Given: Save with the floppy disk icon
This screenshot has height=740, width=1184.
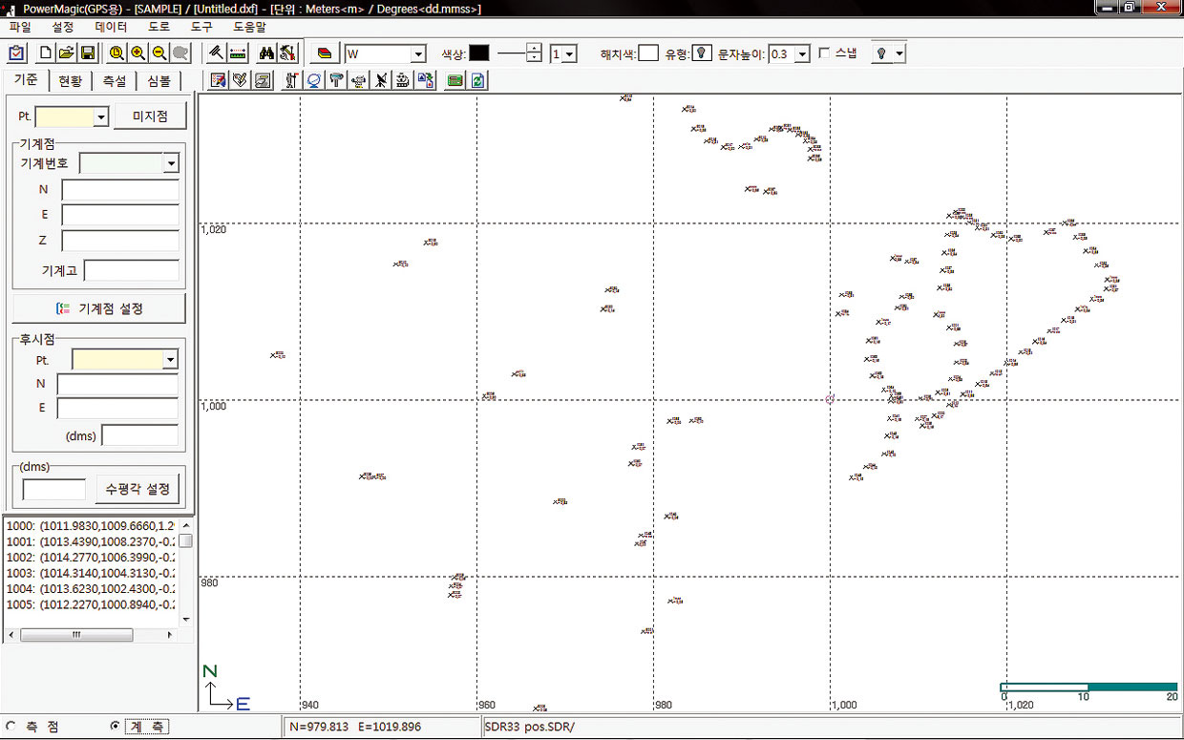Looking at the screenshot, I should click(x=87, y=54).
